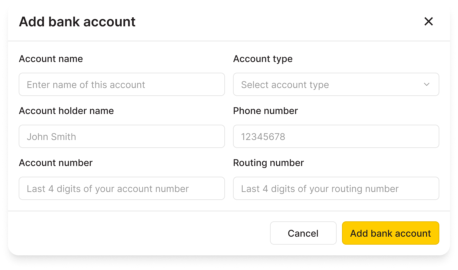Focus the Account holder name field
458x270 pixels.
click(122, 137)
